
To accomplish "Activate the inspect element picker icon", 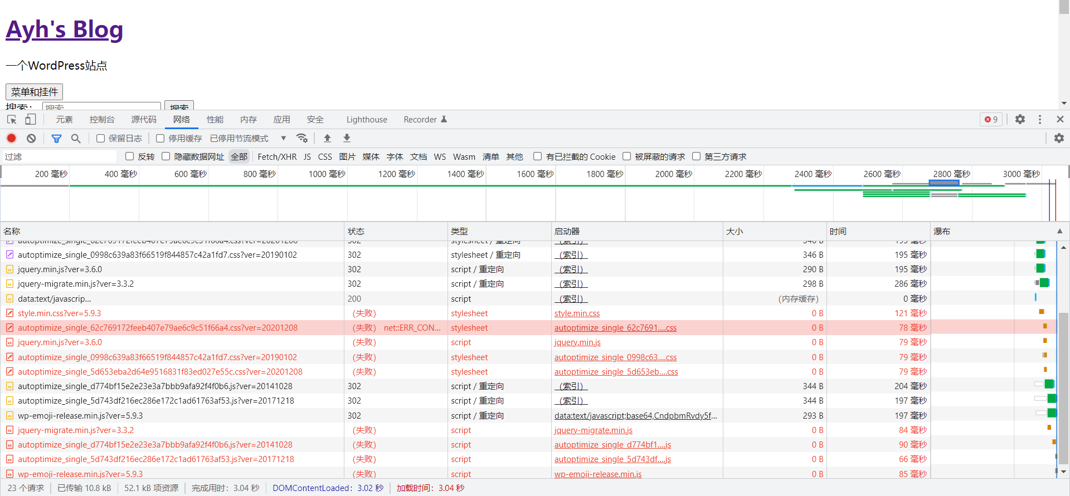I will [12, 119].
